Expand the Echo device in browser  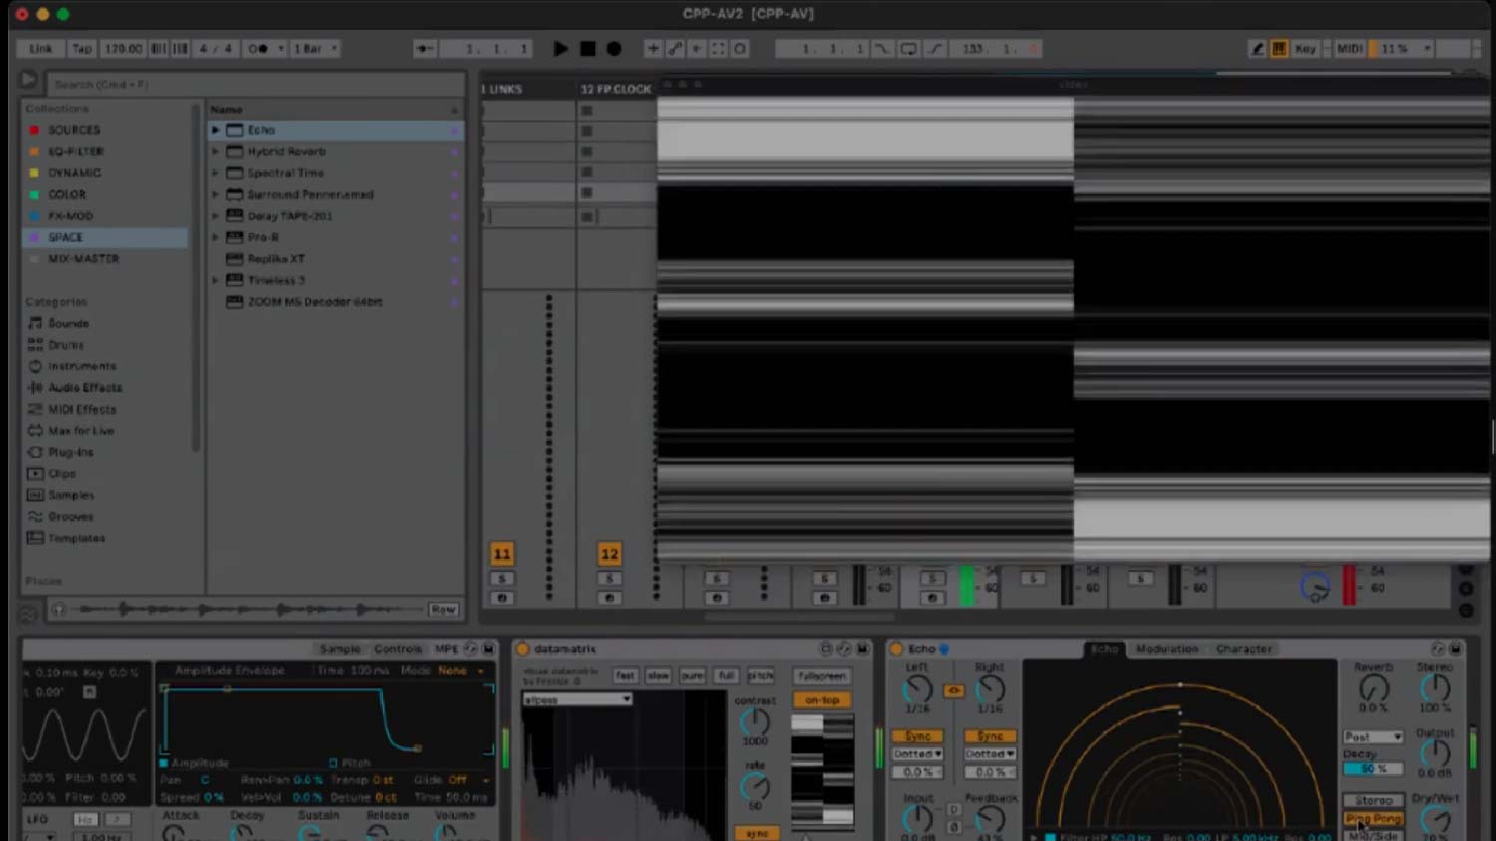click(215, 130)
